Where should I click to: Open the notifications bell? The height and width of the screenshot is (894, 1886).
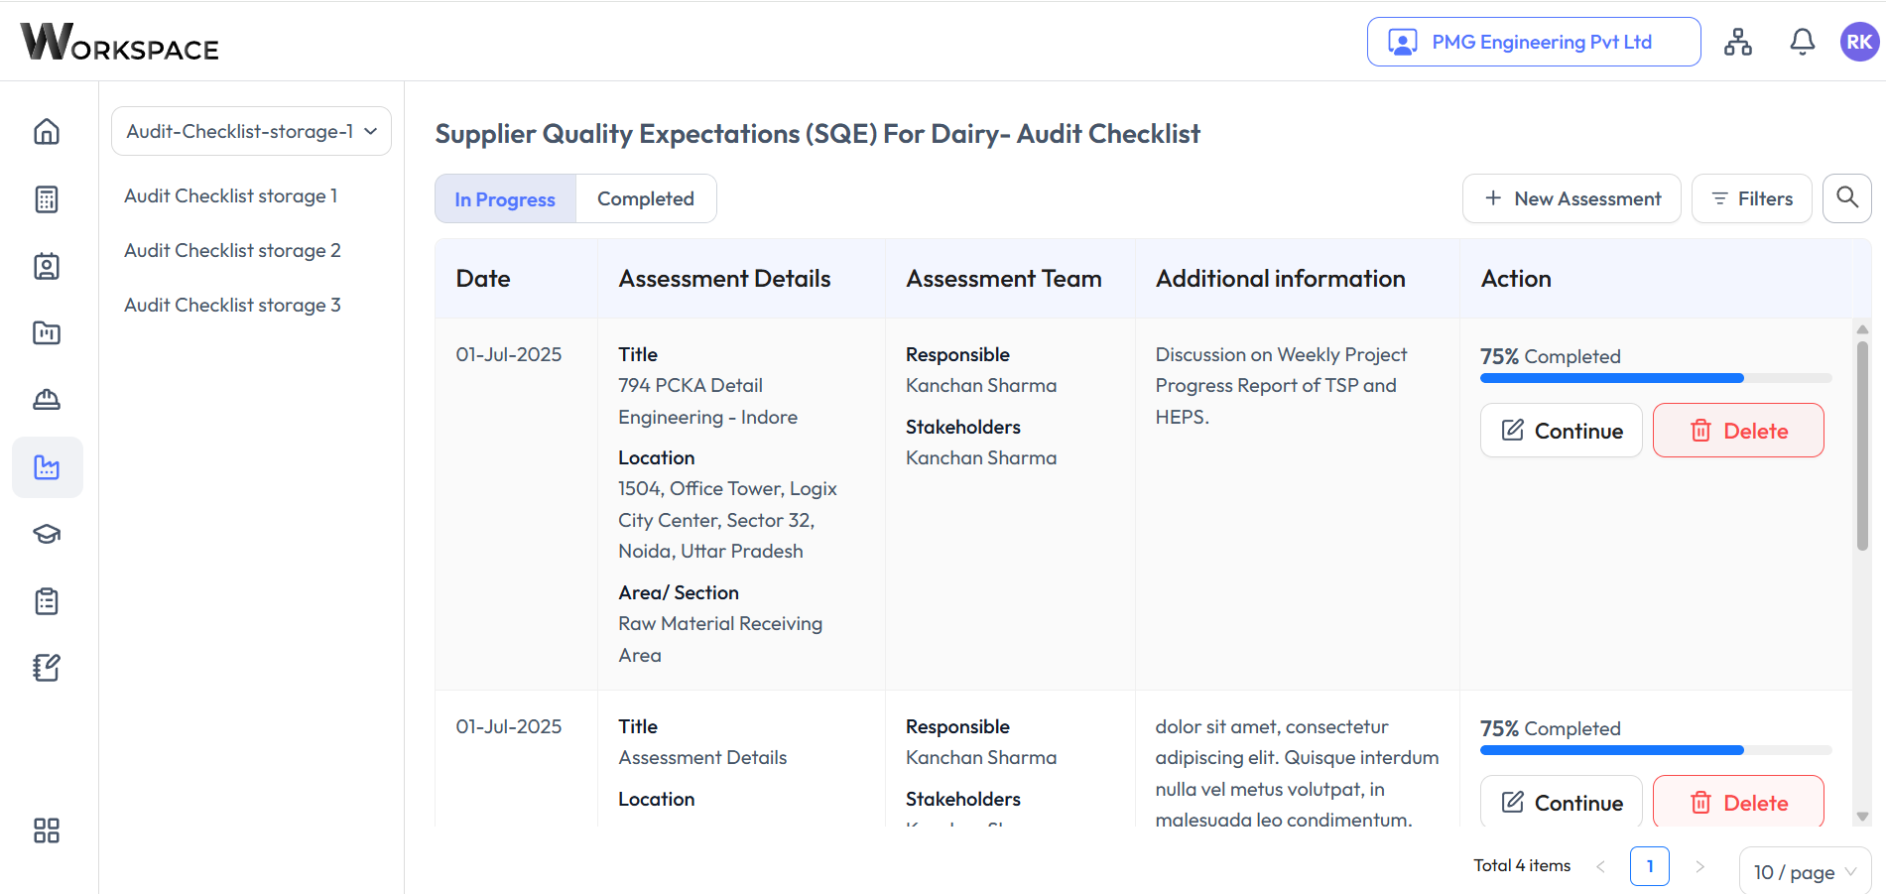(1802, 42)
